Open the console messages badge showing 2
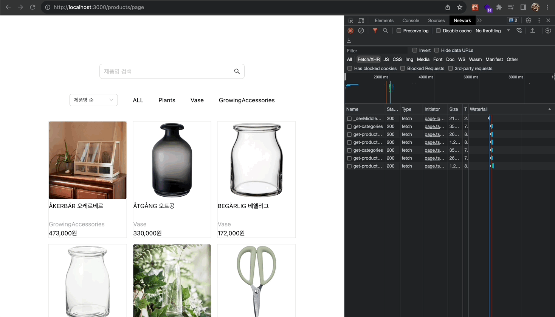The height and width of the screenshot is (317, 555). click(513, 20)
